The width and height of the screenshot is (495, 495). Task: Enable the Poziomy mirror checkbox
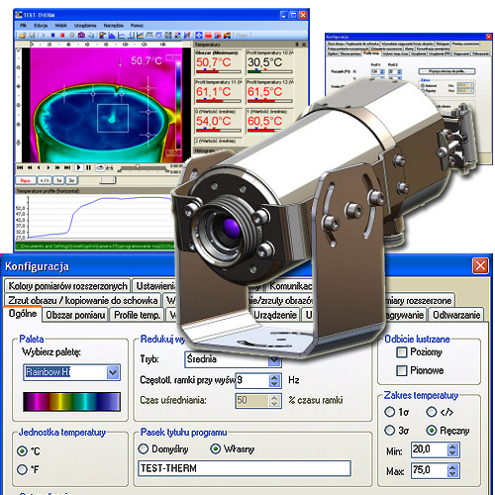[401, 352]
